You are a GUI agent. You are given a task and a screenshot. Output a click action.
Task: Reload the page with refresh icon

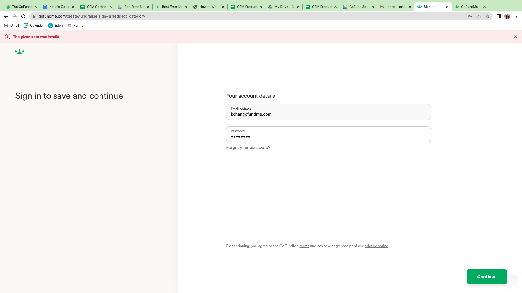click(23, 16)
